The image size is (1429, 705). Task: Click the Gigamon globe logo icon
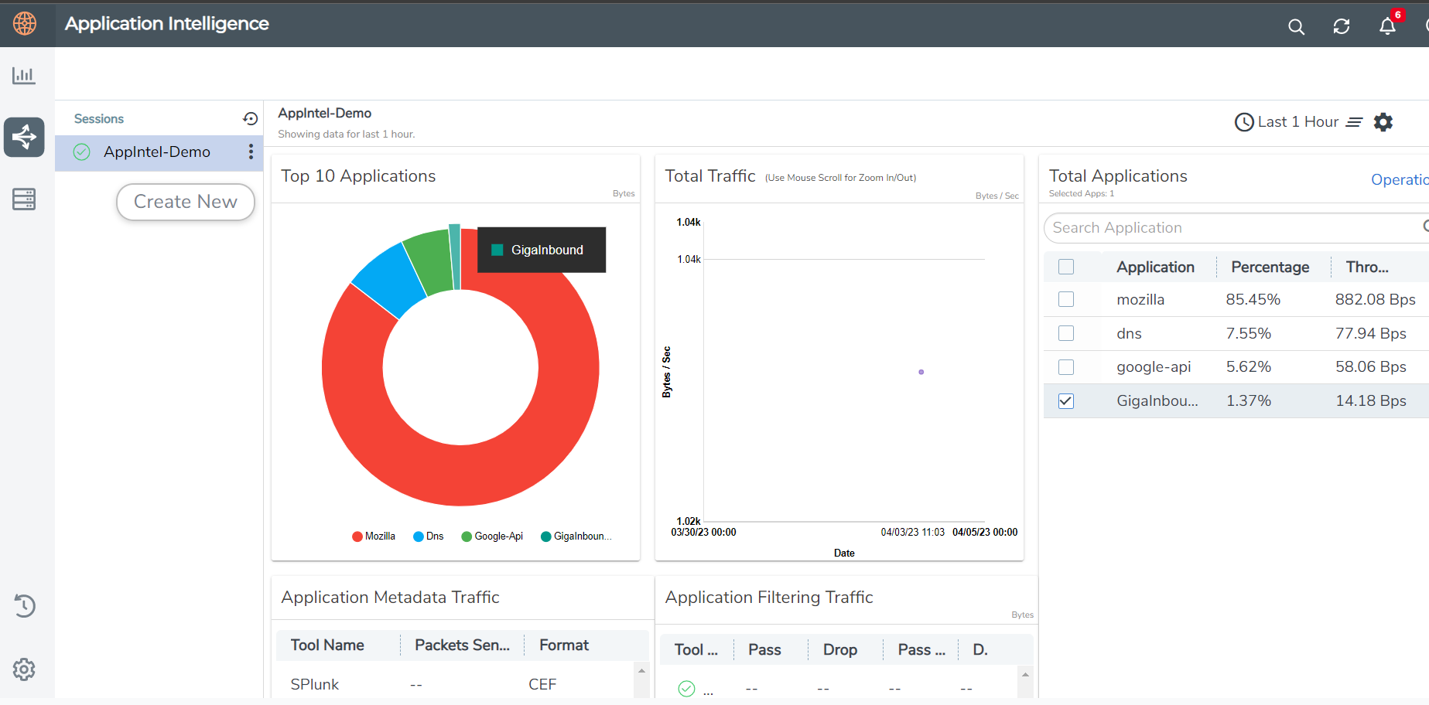(25, 23)
